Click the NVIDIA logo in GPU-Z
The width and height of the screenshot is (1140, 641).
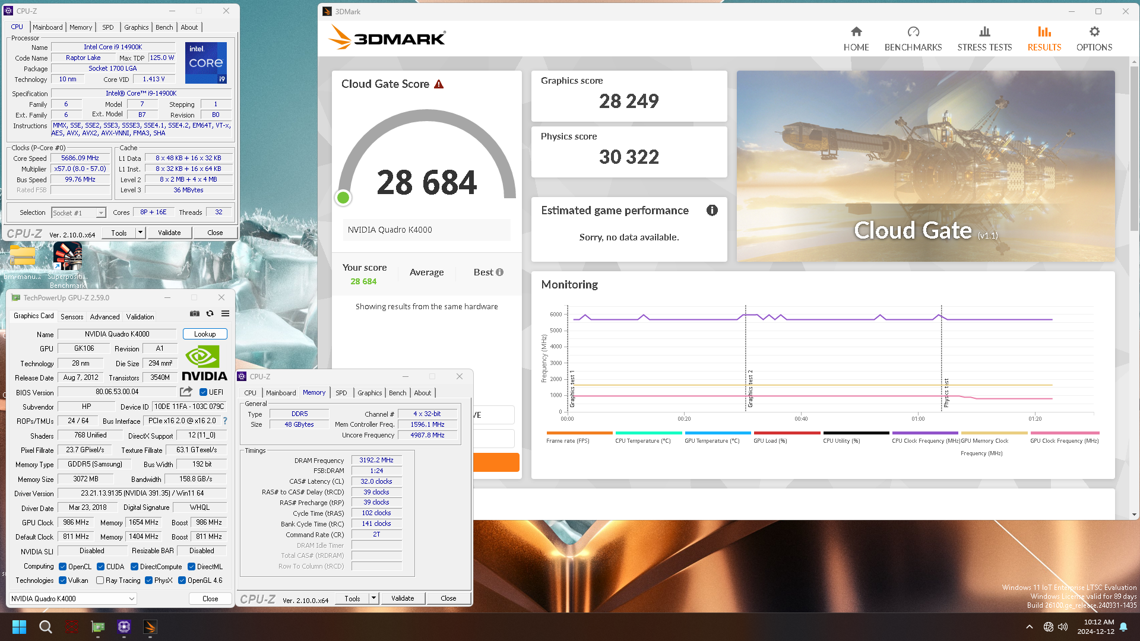(204, 363)
